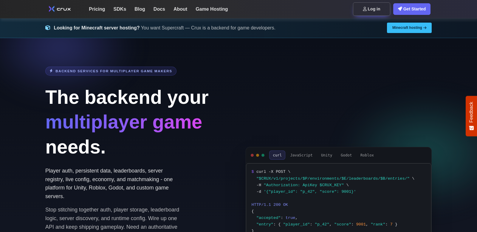Click the "Looking for Minecraft server hosting?" text
Screen dimensions: 477x232
pos(97,28)
